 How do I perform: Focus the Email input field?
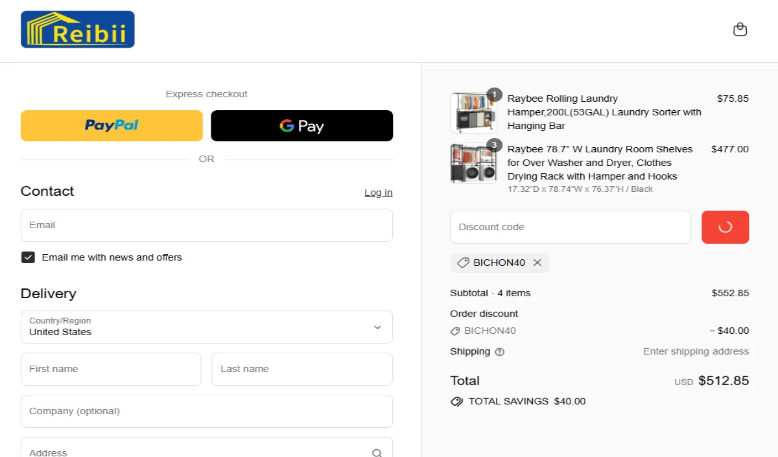(206, 225)
